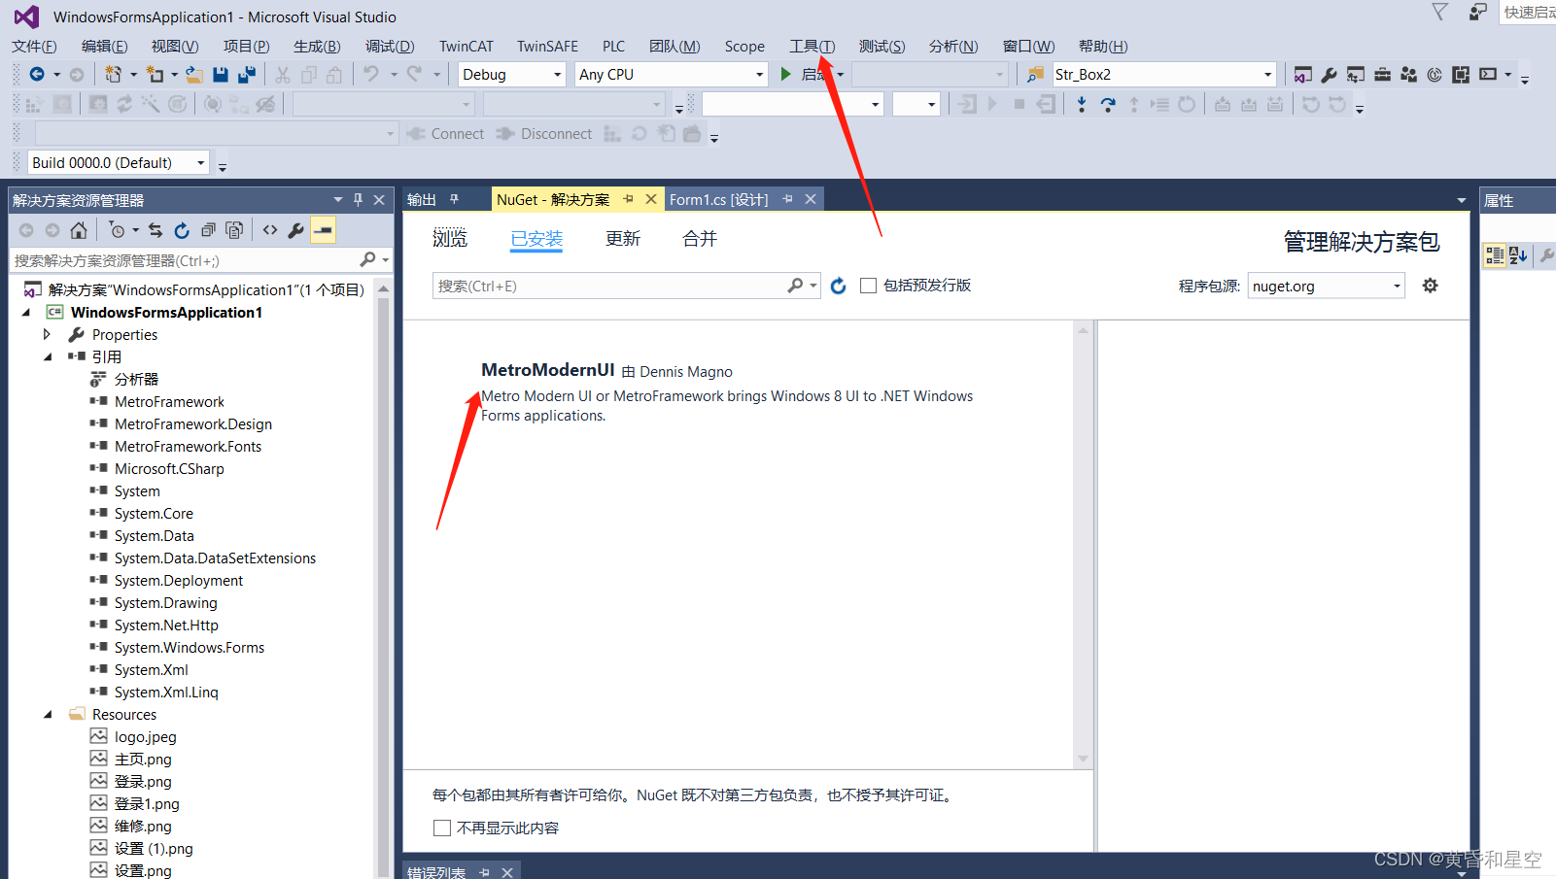Screen dimensions: 1556x879
Task: Click the Save floppy disk icon
Action: pyautogui.click(x=221, y=74)
